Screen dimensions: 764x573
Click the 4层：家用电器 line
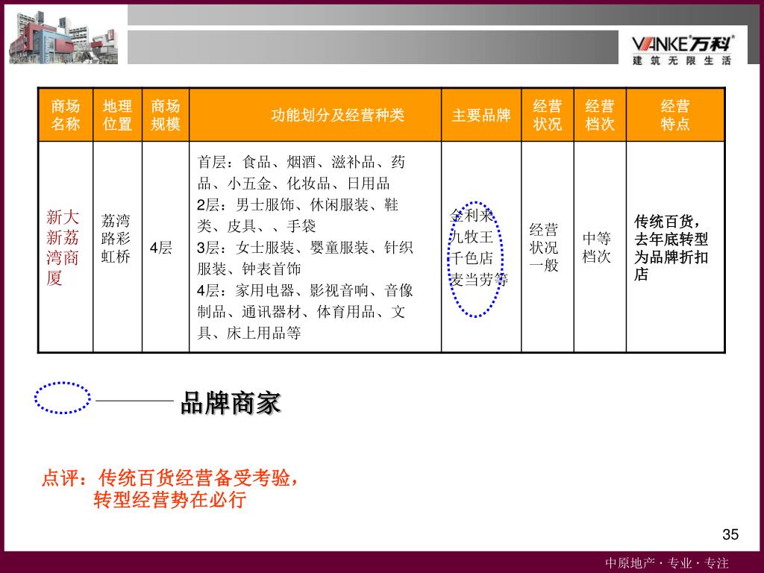305,290
